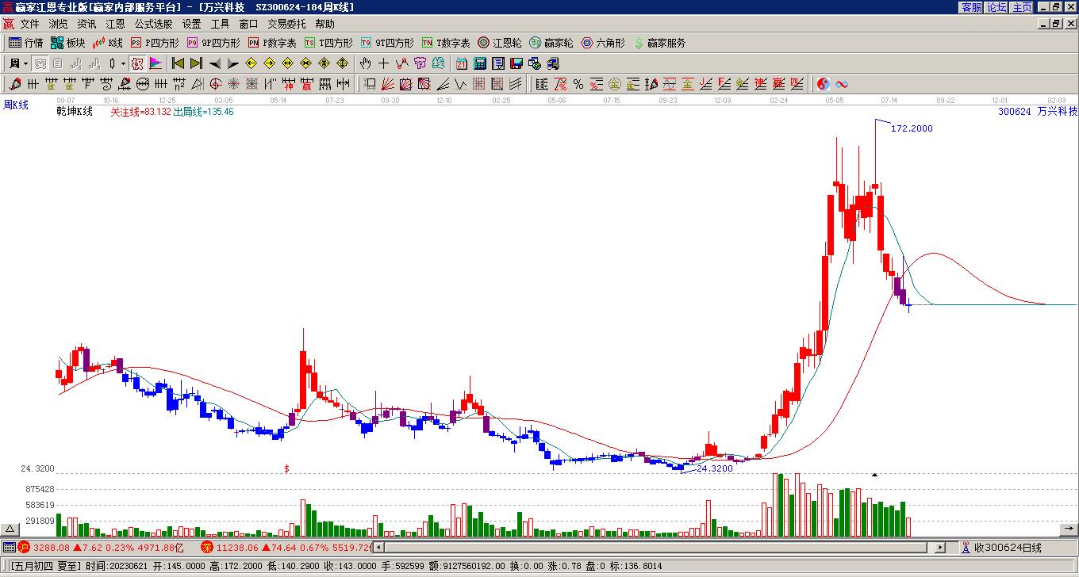Click the red 赢 drawing tool icon
Screen dimensions: 1079x577
[307, 84]
